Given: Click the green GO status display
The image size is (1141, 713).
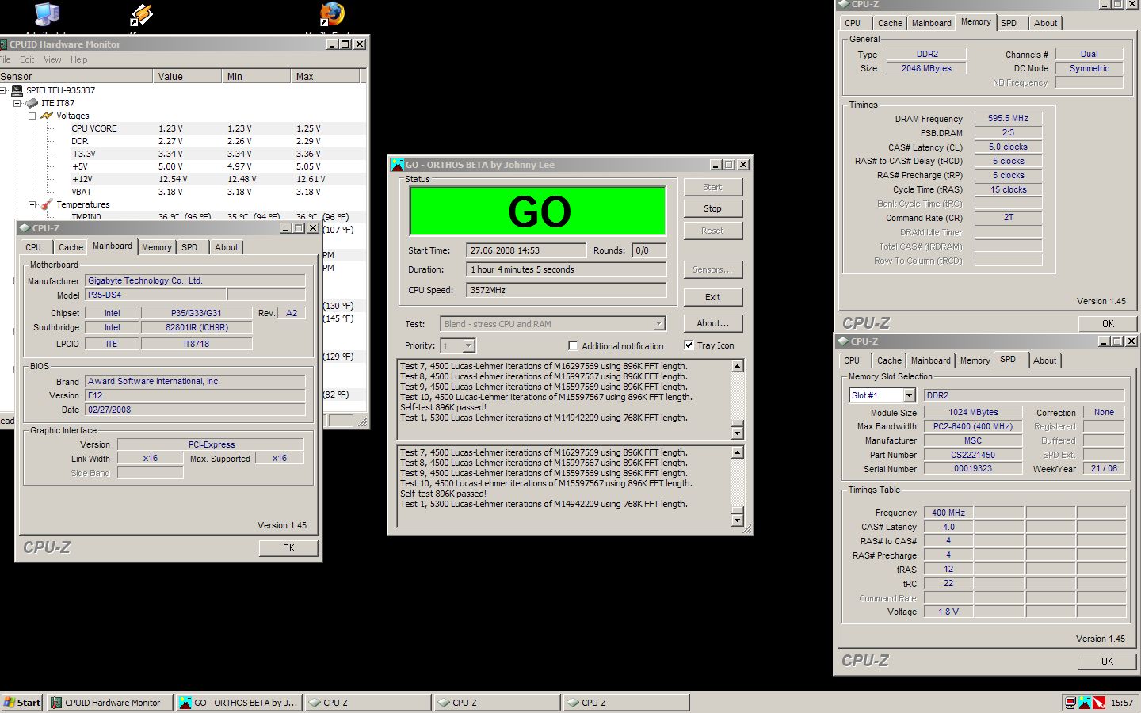Looking at the screenshot, I should tap(537, 211).
